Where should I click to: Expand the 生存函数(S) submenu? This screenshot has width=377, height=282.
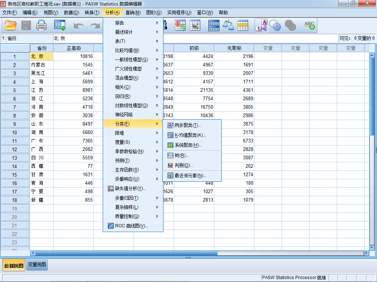(x=133, y=170)
